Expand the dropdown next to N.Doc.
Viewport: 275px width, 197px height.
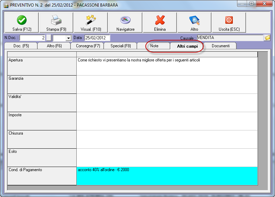68,38
